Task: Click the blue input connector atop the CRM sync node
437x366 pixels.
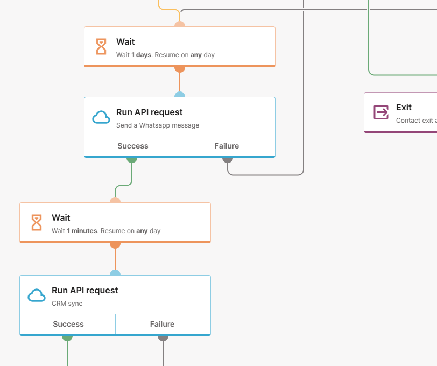Action: [115, 273]
